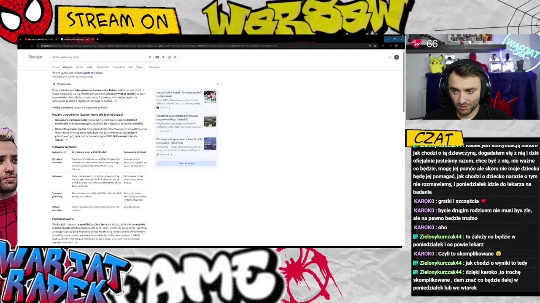Click the location pin icon in address bar
540x303 pixels.
370,46
